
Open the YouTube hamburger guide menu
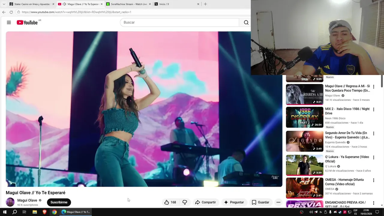pos(9,22)
